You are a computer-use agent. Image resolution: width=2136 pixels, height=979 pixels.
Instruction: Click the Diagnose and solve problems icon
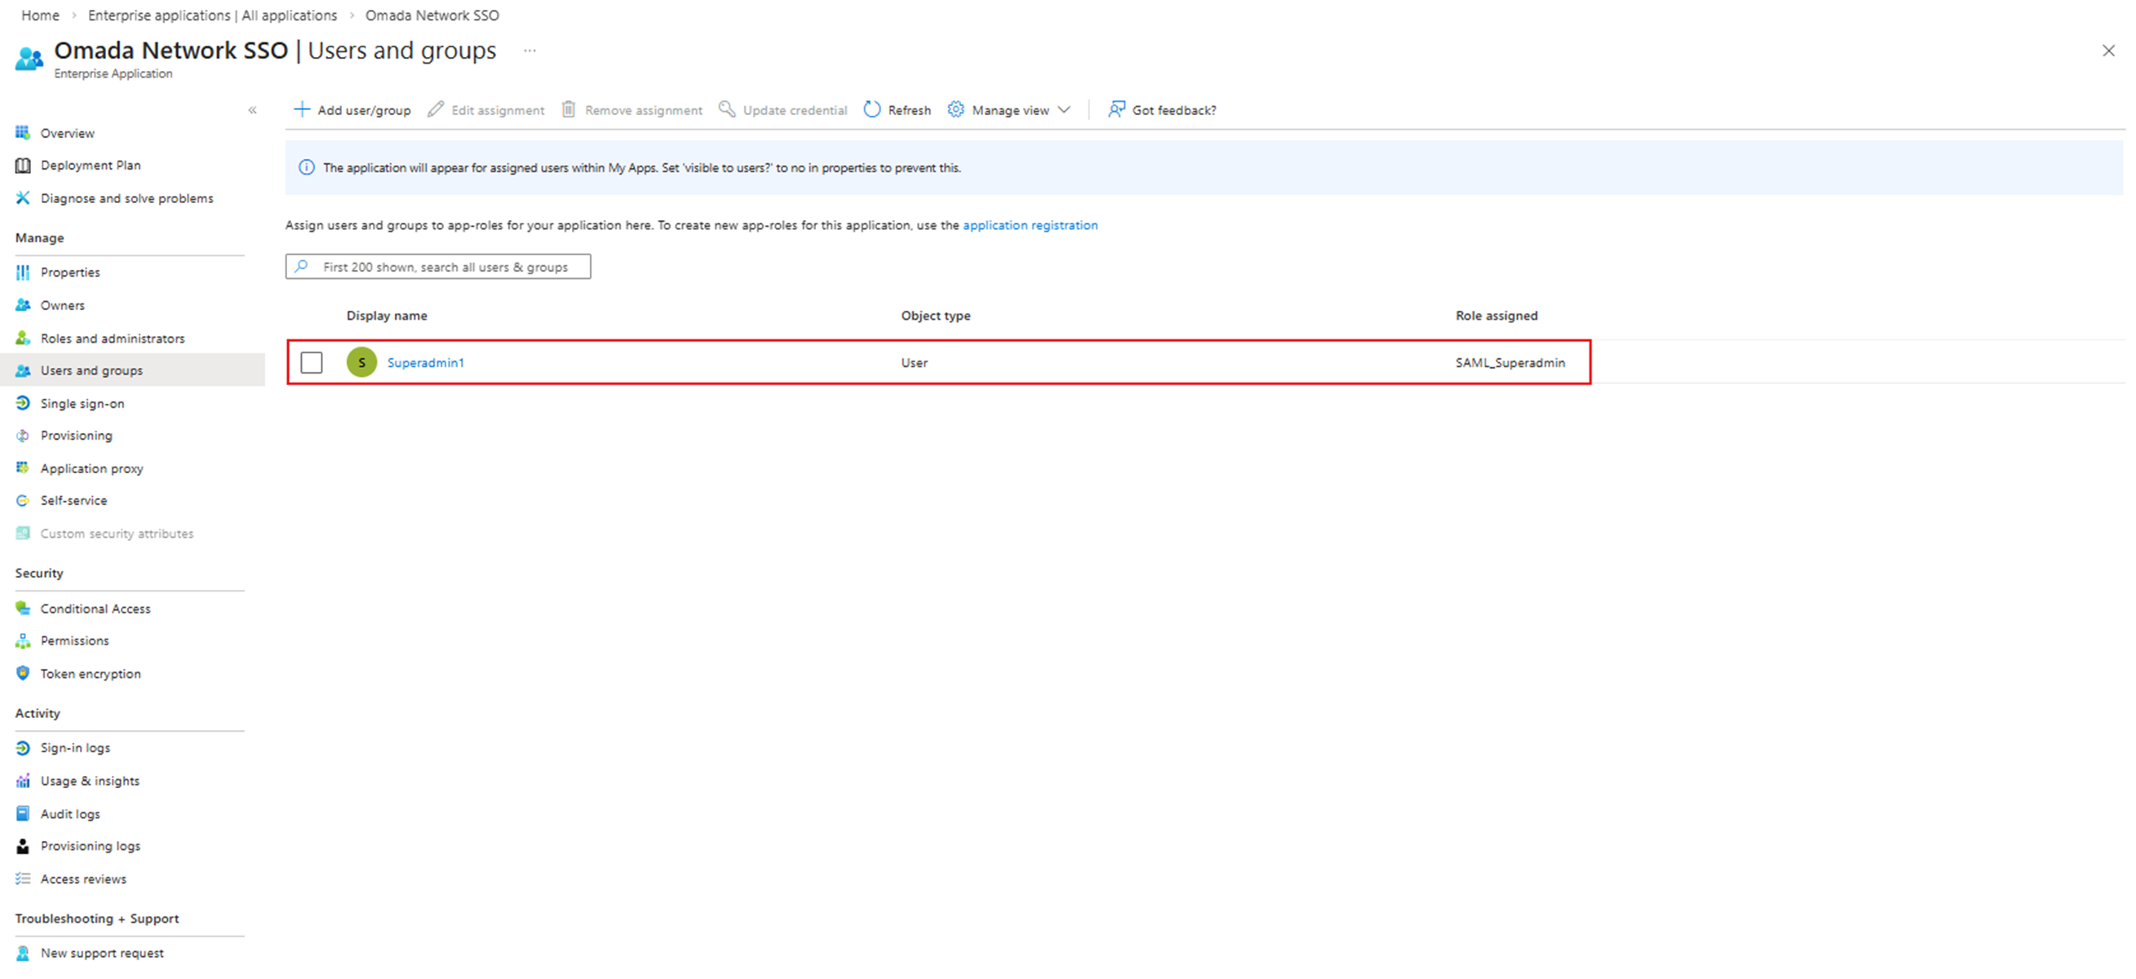tap(23, 198)
